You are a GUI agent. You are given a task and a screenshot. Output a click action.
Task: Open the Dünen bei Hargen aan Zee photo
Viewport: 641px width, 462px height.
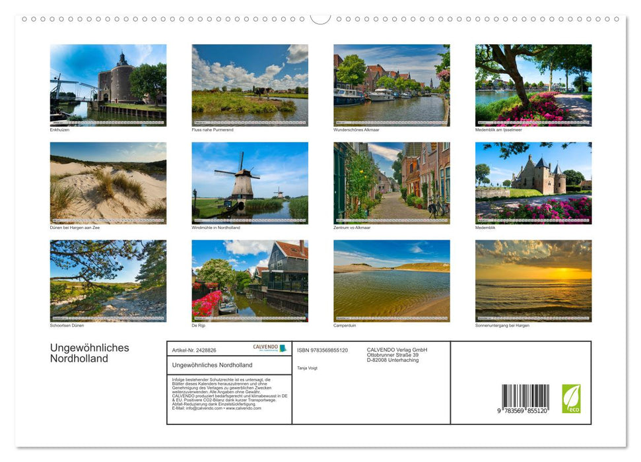click(108, 183)
